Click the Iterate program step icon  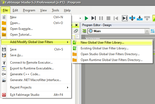point(94,18)
